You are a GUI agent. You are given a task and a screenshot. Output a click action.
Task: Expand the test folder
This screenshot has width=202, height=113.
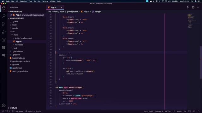[15, 48]
